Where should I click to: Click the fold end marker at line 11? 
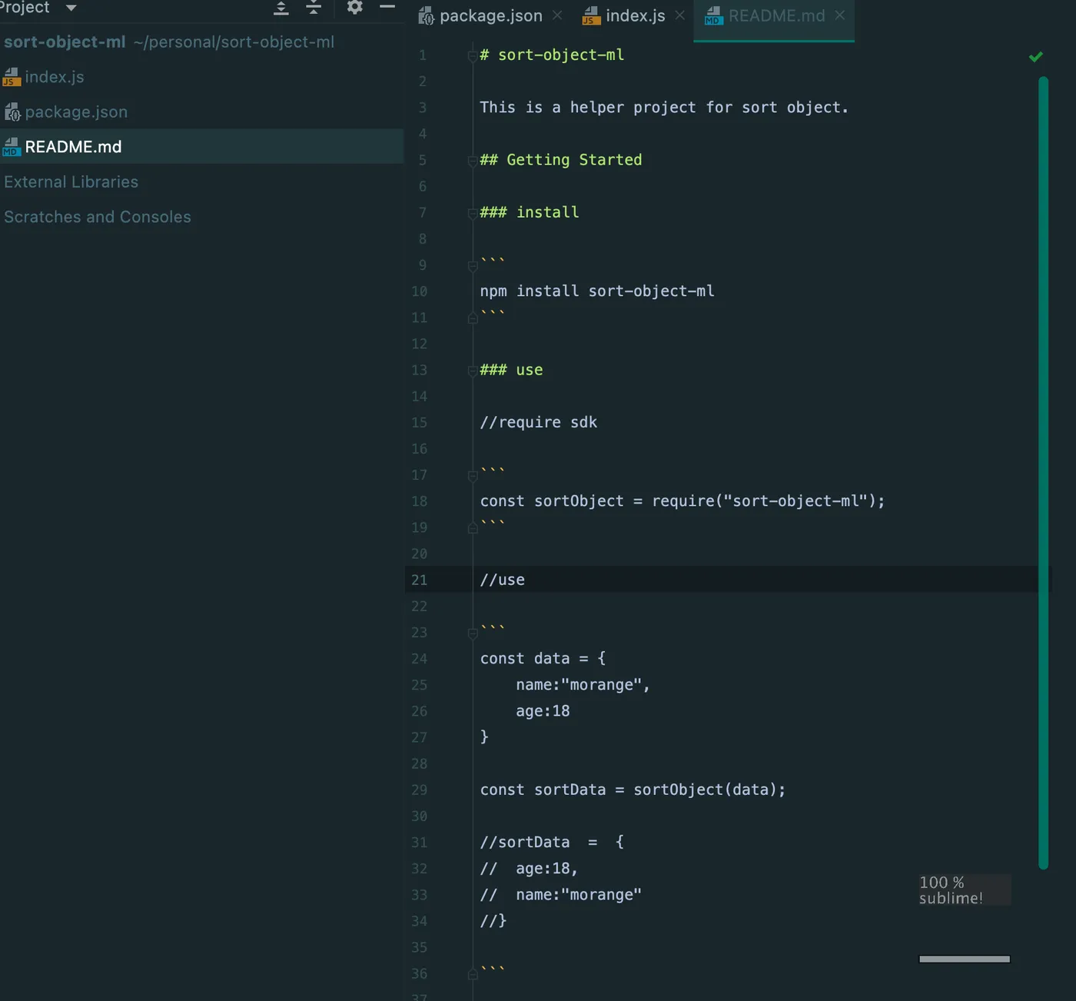(473, 318)
